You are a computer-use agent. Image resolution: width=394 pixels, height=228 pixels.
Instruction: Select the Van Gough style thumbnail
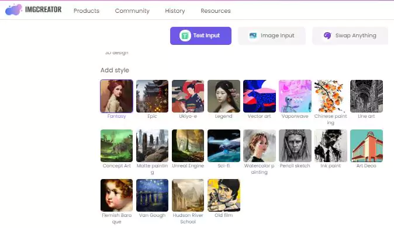pos(152,195)
